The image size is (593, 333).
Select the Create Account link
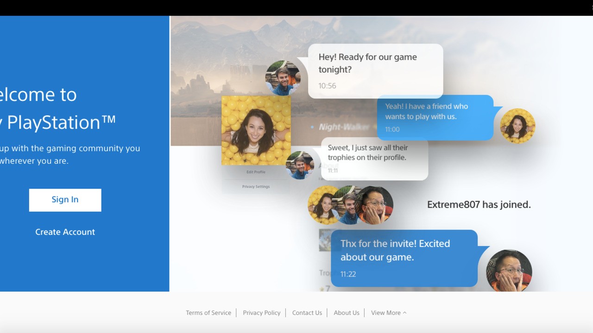point(65,232)
